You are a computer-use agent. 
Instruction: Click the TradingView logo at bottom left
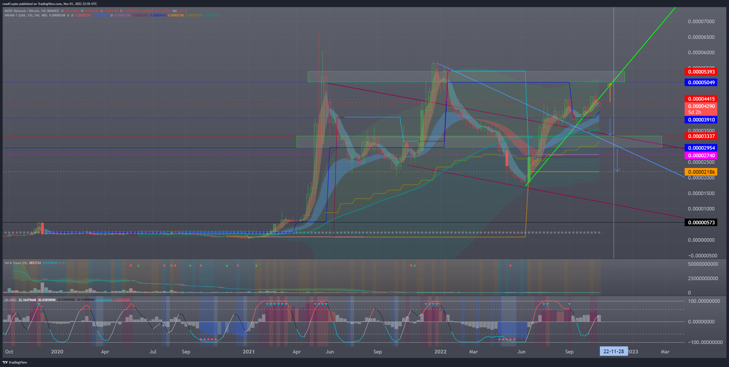click(x=15, y=362)
